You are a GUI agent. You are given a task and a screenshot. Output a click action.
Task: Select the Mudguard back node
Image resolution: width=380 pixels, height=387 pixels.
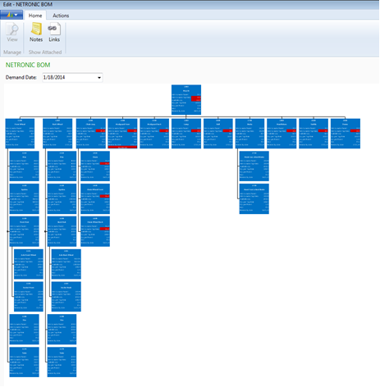pyautogui.click(x=154, y=134)
